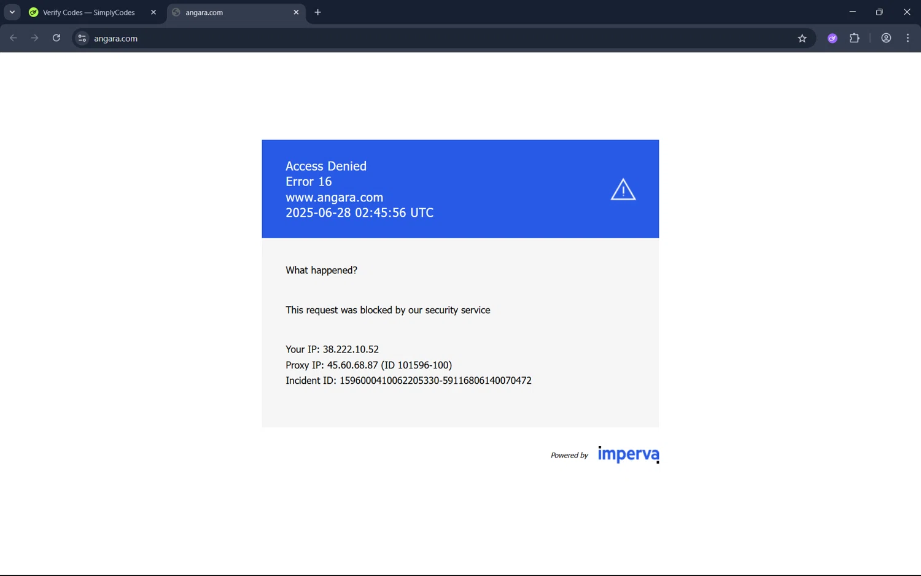
Task: Click the 'Error 16' text
Action: coord(309,182)
